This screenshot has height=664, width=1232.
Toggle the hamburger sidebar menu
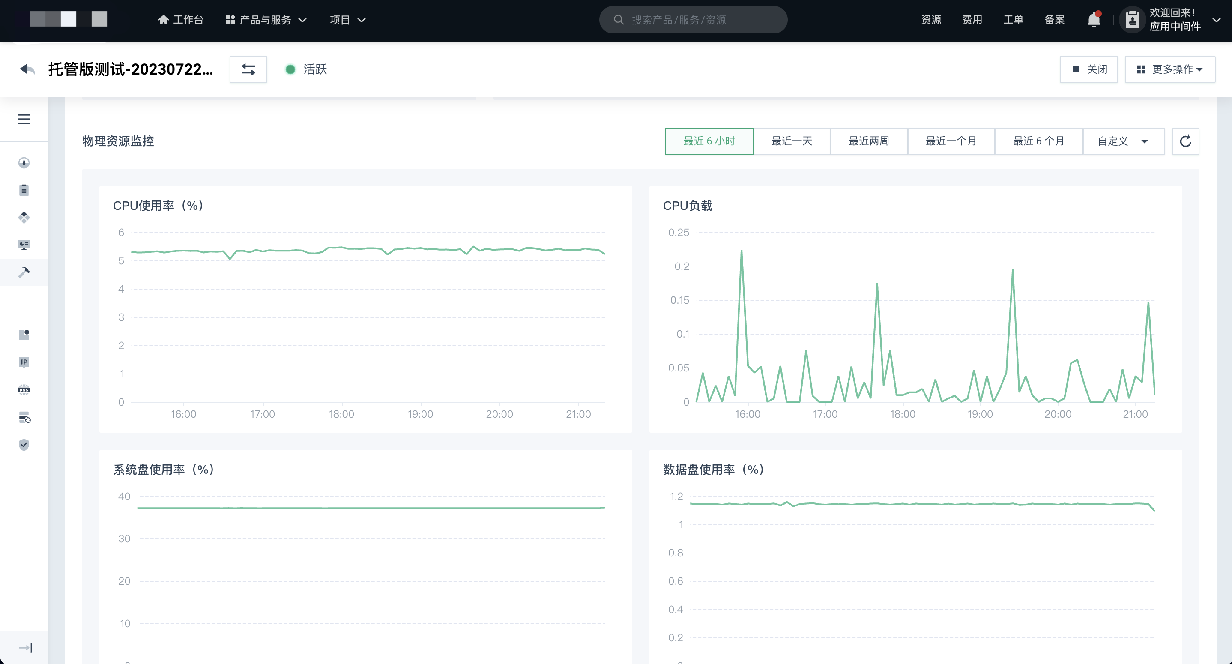(x=24, y=119)
